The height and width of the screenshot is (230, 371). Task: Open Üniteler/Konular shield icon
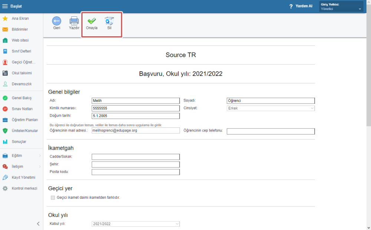point(5,131)
